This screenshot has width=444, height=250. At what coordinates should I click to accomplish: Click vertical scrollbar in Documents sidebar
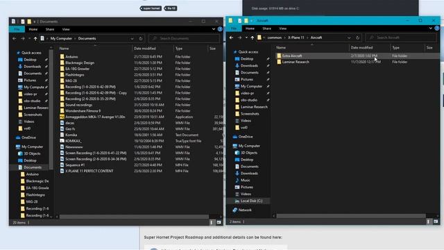[x=51, y=109]
